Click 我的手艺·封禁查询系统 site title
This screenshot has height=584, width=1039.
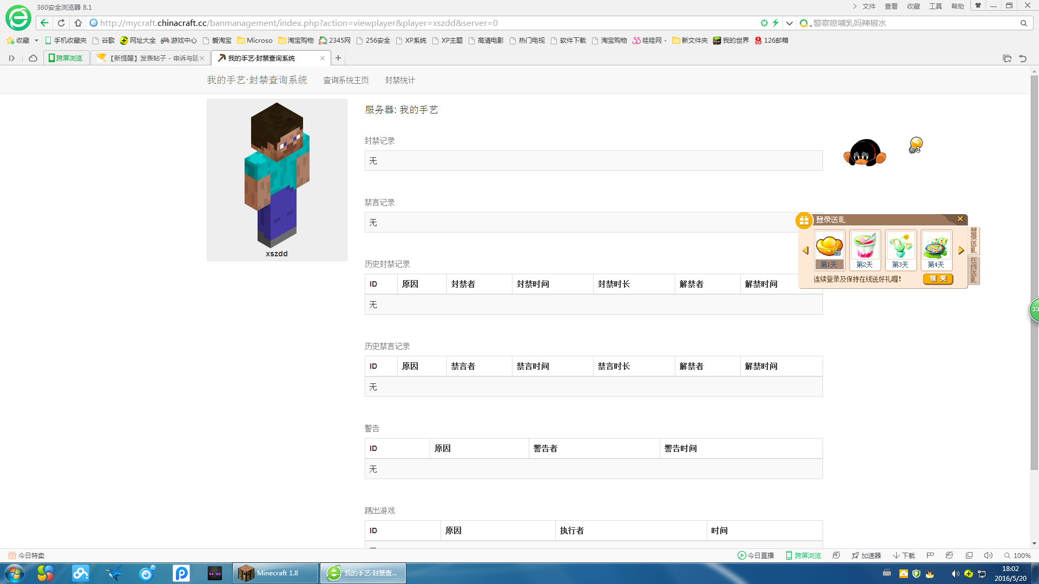coord(257,80)
